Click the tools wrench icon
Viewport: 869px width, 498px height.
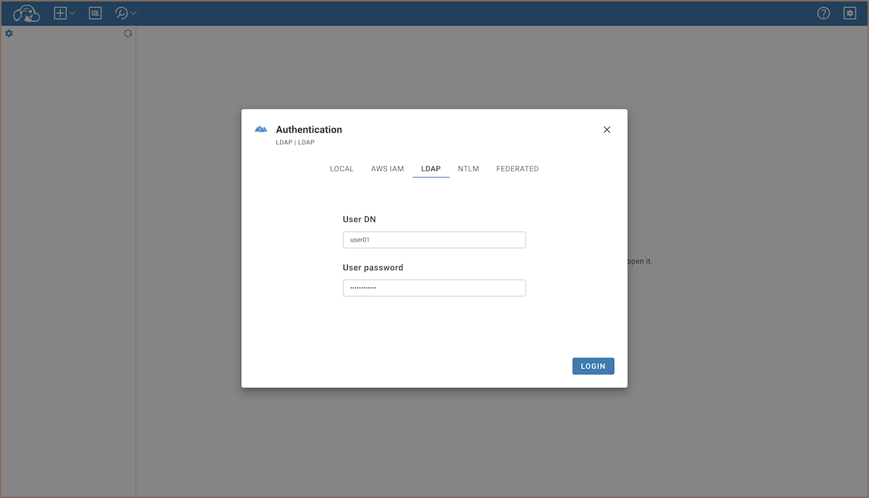point(121,13)
